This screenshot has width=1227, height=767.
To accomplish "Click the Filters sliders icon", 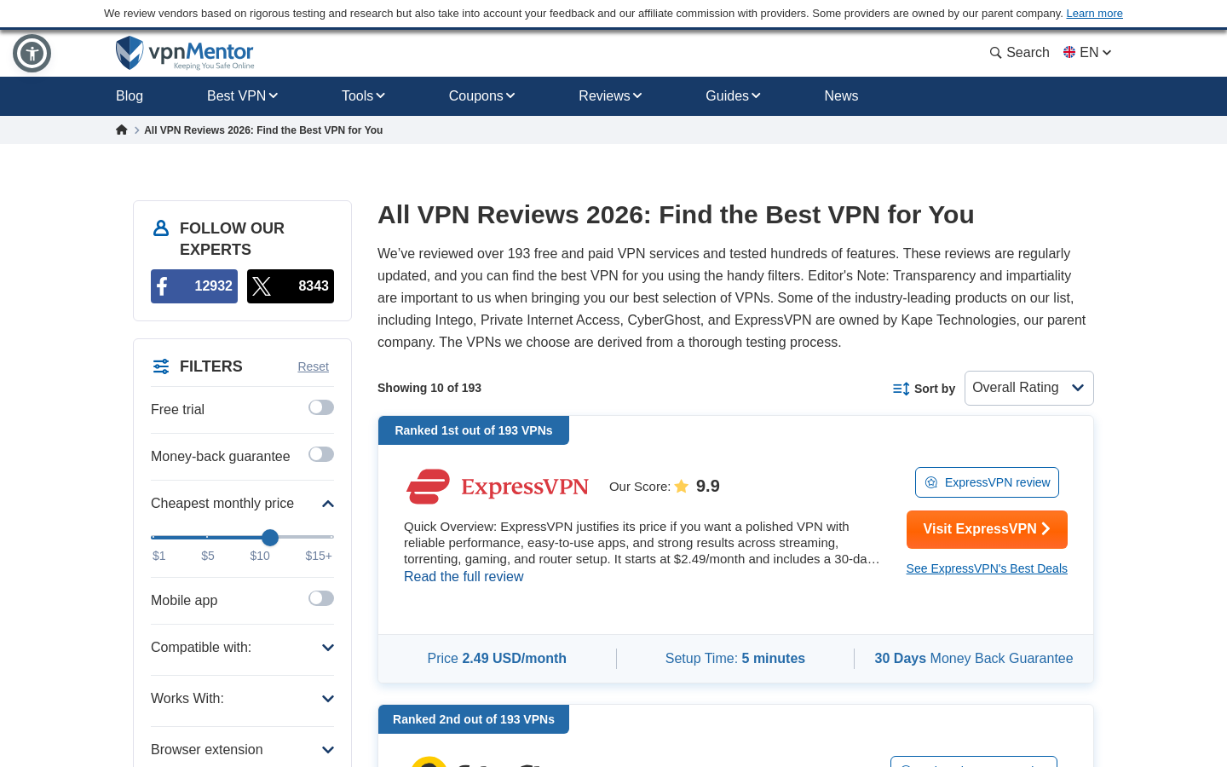I will coord(161,366).
